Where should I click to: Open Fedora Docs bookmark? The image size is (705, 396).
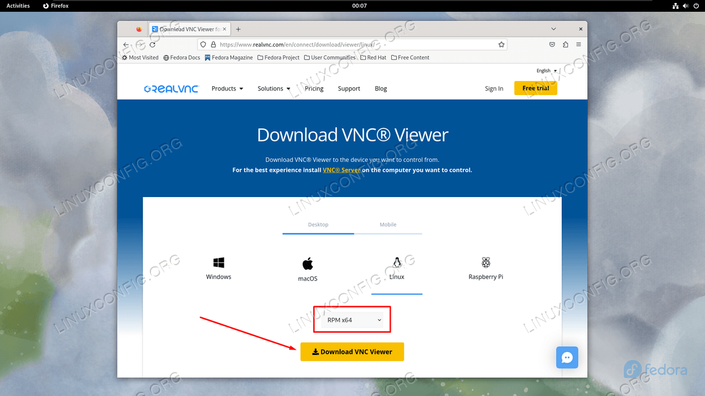(x=182, y=57)
